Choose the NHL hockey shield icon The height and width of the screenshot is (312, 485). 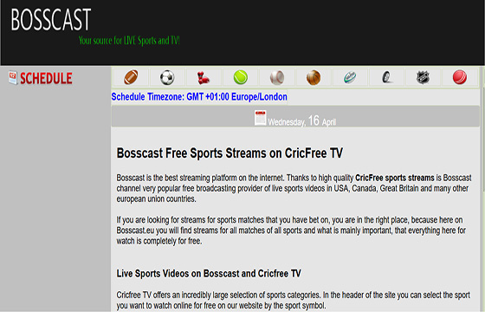[423, 77]
